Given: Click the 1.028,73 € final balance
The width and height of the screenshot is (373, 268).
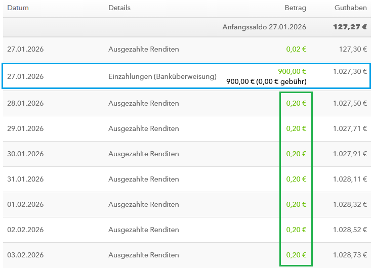Looking at the screenshot, I should [350, 255].
